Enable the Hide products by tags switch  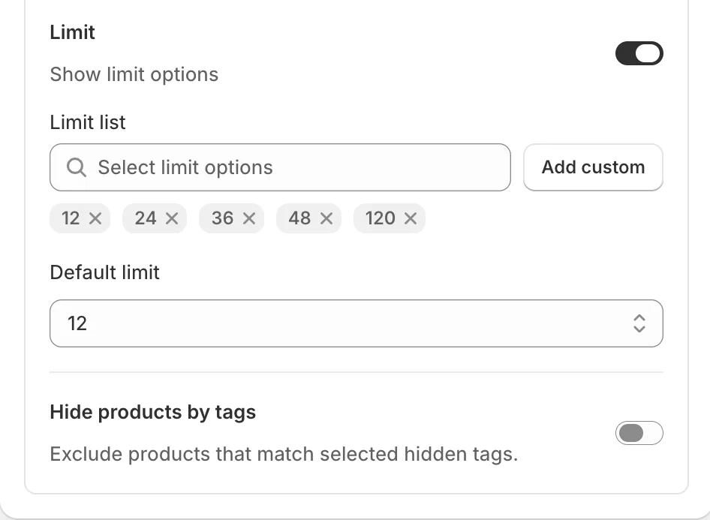pyautogui.click(x=639, y=433)
